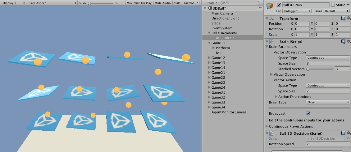Expand Visual Observation section

click(x=271, y=74)
